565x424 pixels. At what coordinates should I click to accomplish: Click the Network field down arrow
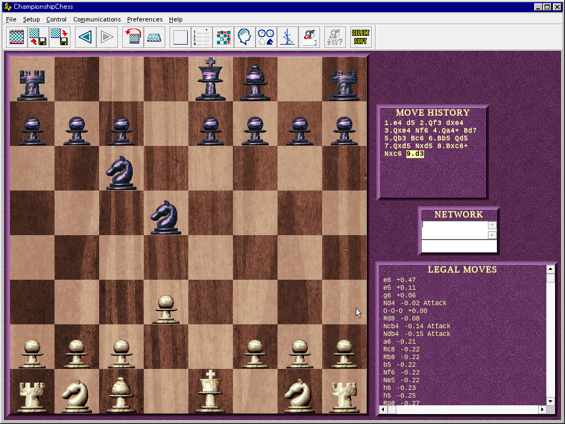[x=491, y=235]
